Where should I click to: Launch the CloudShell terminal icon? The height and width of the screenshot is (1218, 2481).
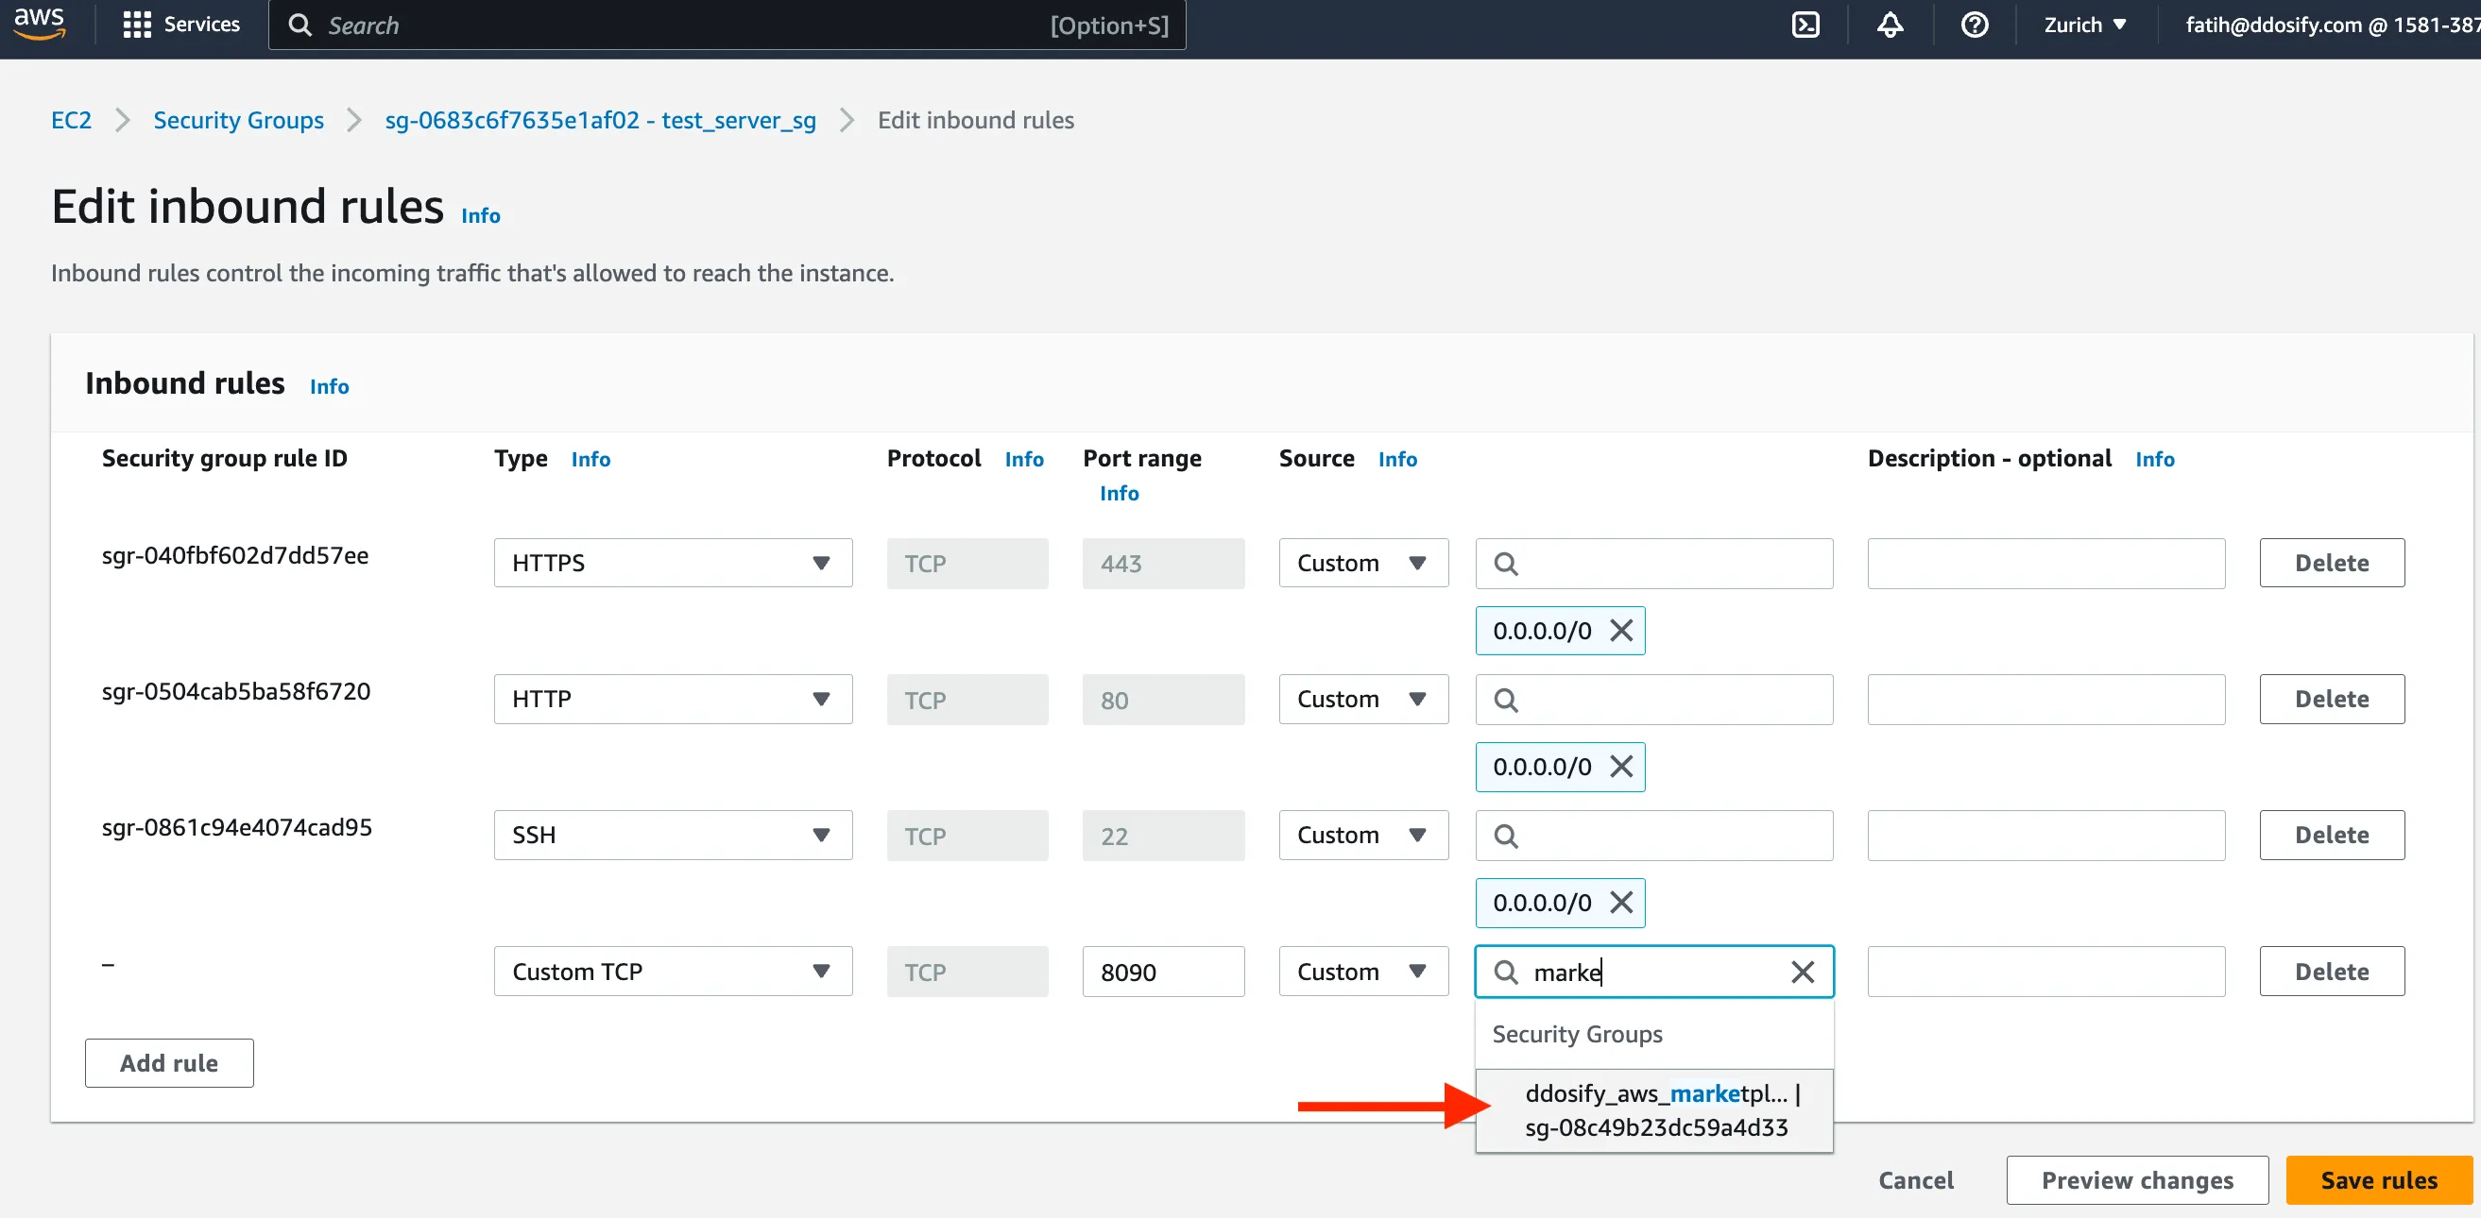[1805, 24]
